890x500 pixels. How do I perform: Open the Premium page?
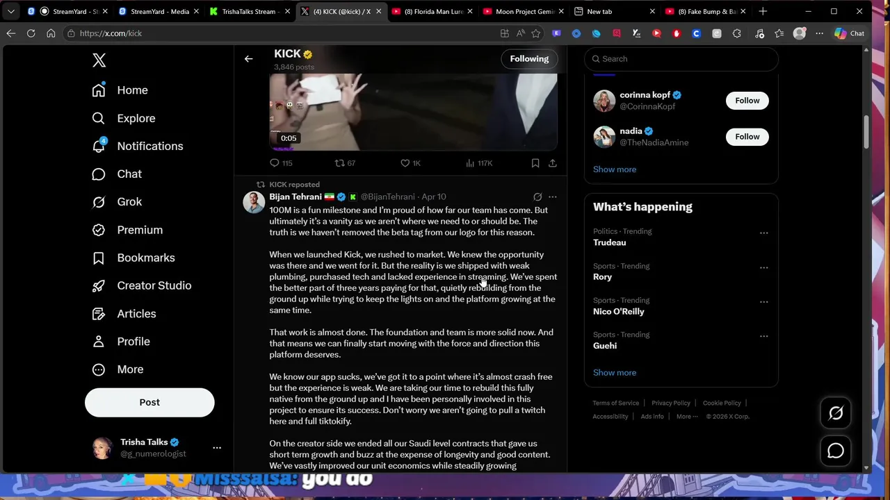(127, 230)
